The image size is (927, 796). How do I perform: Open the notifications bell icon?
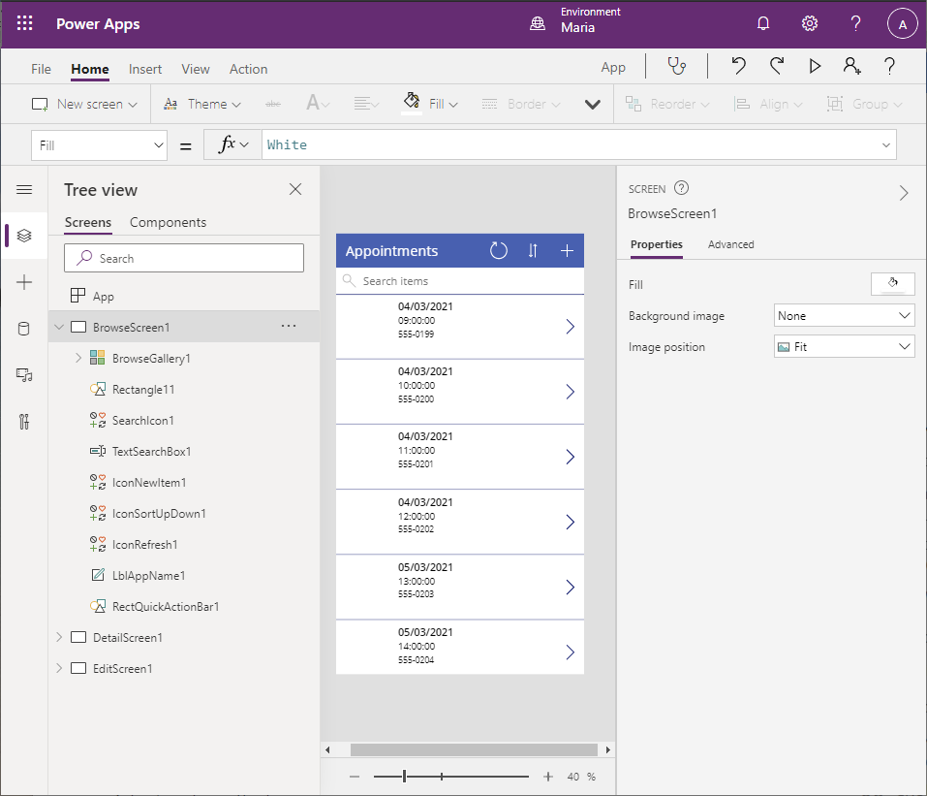coord(763,24)
